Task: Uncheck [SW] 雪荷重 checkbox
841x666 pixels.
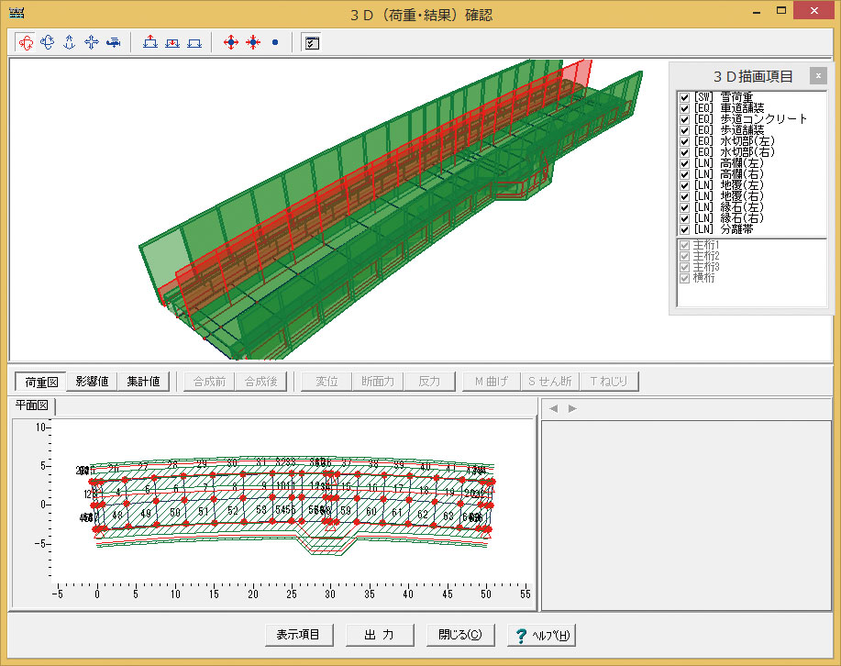Action: point(684,97)
